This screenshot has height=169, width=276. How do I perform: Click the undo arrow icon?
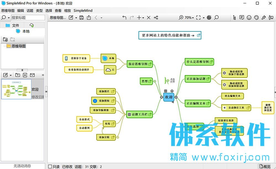(x=124, y=17)
